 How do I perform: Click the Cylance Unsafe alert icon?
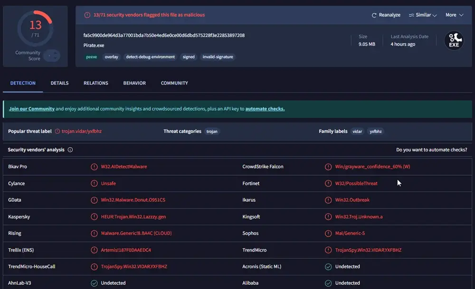[94, 183]
